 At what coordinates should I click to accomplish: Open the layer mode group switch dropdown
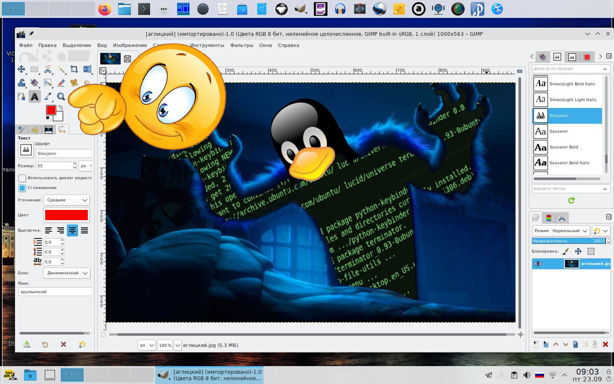[601, 231]
